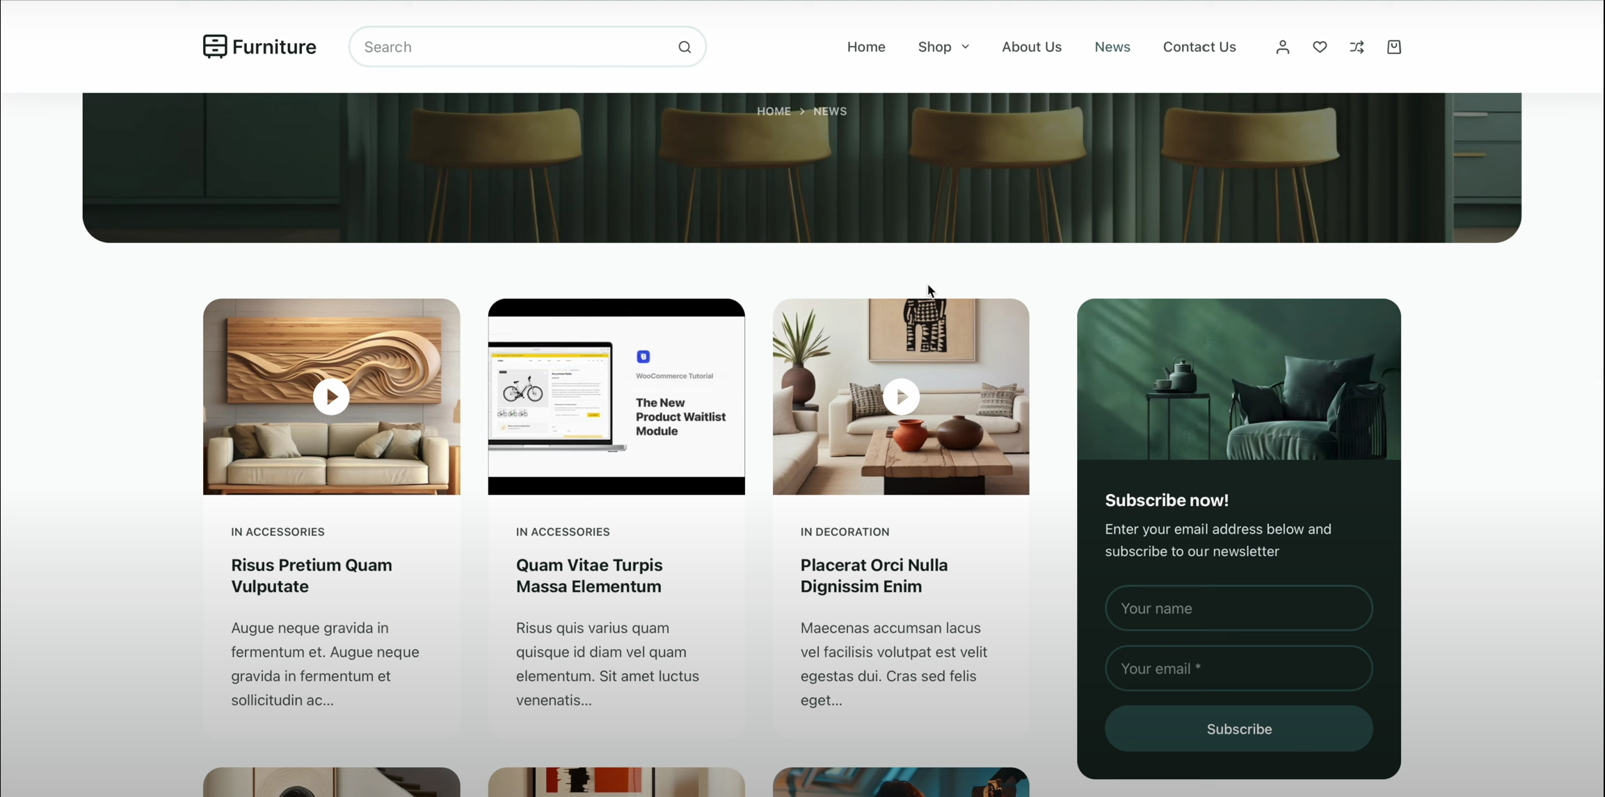Screen dimensions: 1605x797
Task: Click the Furniture logo icon
Action: pyautogui.click(x=215, y=47)
